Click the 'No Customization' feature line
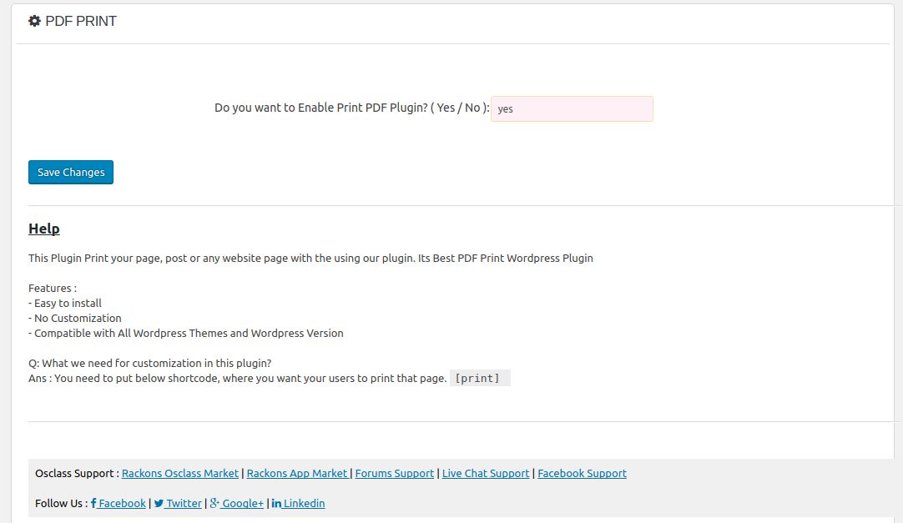 pyautogui.click(x=75, y=318)
